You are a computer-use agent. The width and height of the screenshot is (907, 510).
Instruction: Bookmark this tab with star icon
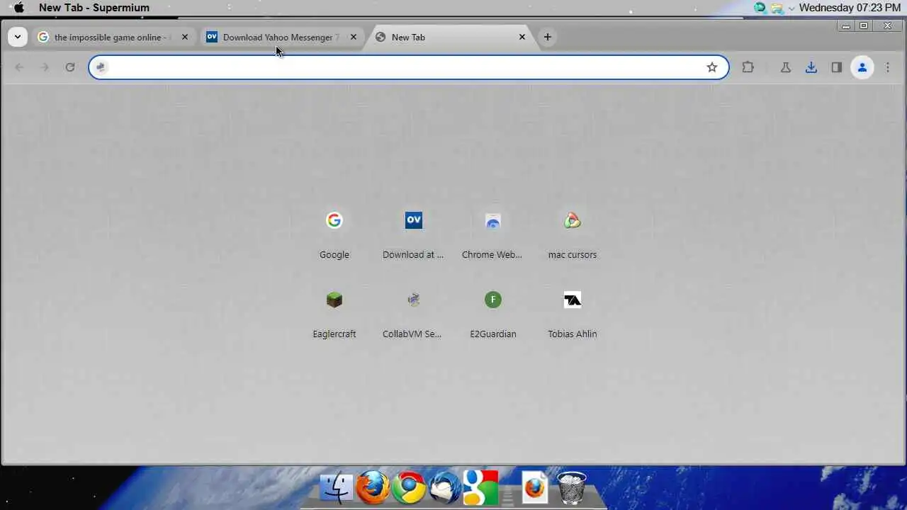712,67
